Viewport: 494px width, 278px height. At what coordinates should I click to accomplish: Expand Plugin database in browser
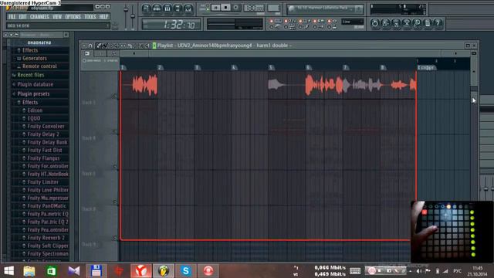pos(35,84)
